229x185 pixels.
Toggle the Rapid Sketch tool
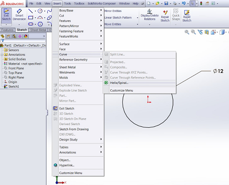[187, 16]
